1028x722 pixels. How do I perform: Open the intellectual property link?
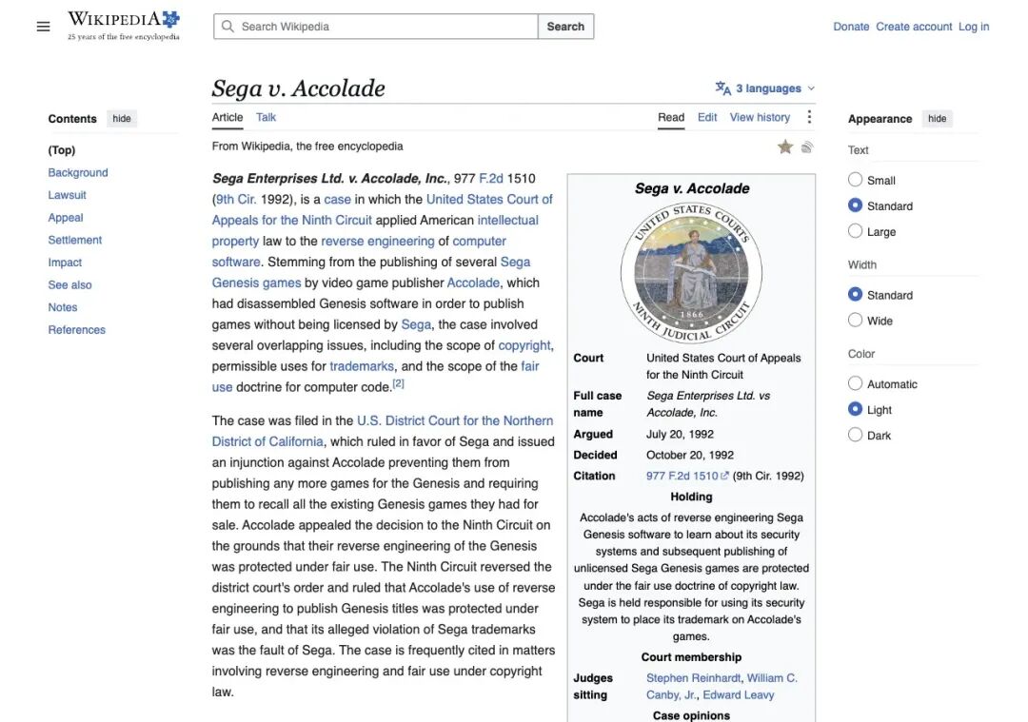[x=508, y=220]
